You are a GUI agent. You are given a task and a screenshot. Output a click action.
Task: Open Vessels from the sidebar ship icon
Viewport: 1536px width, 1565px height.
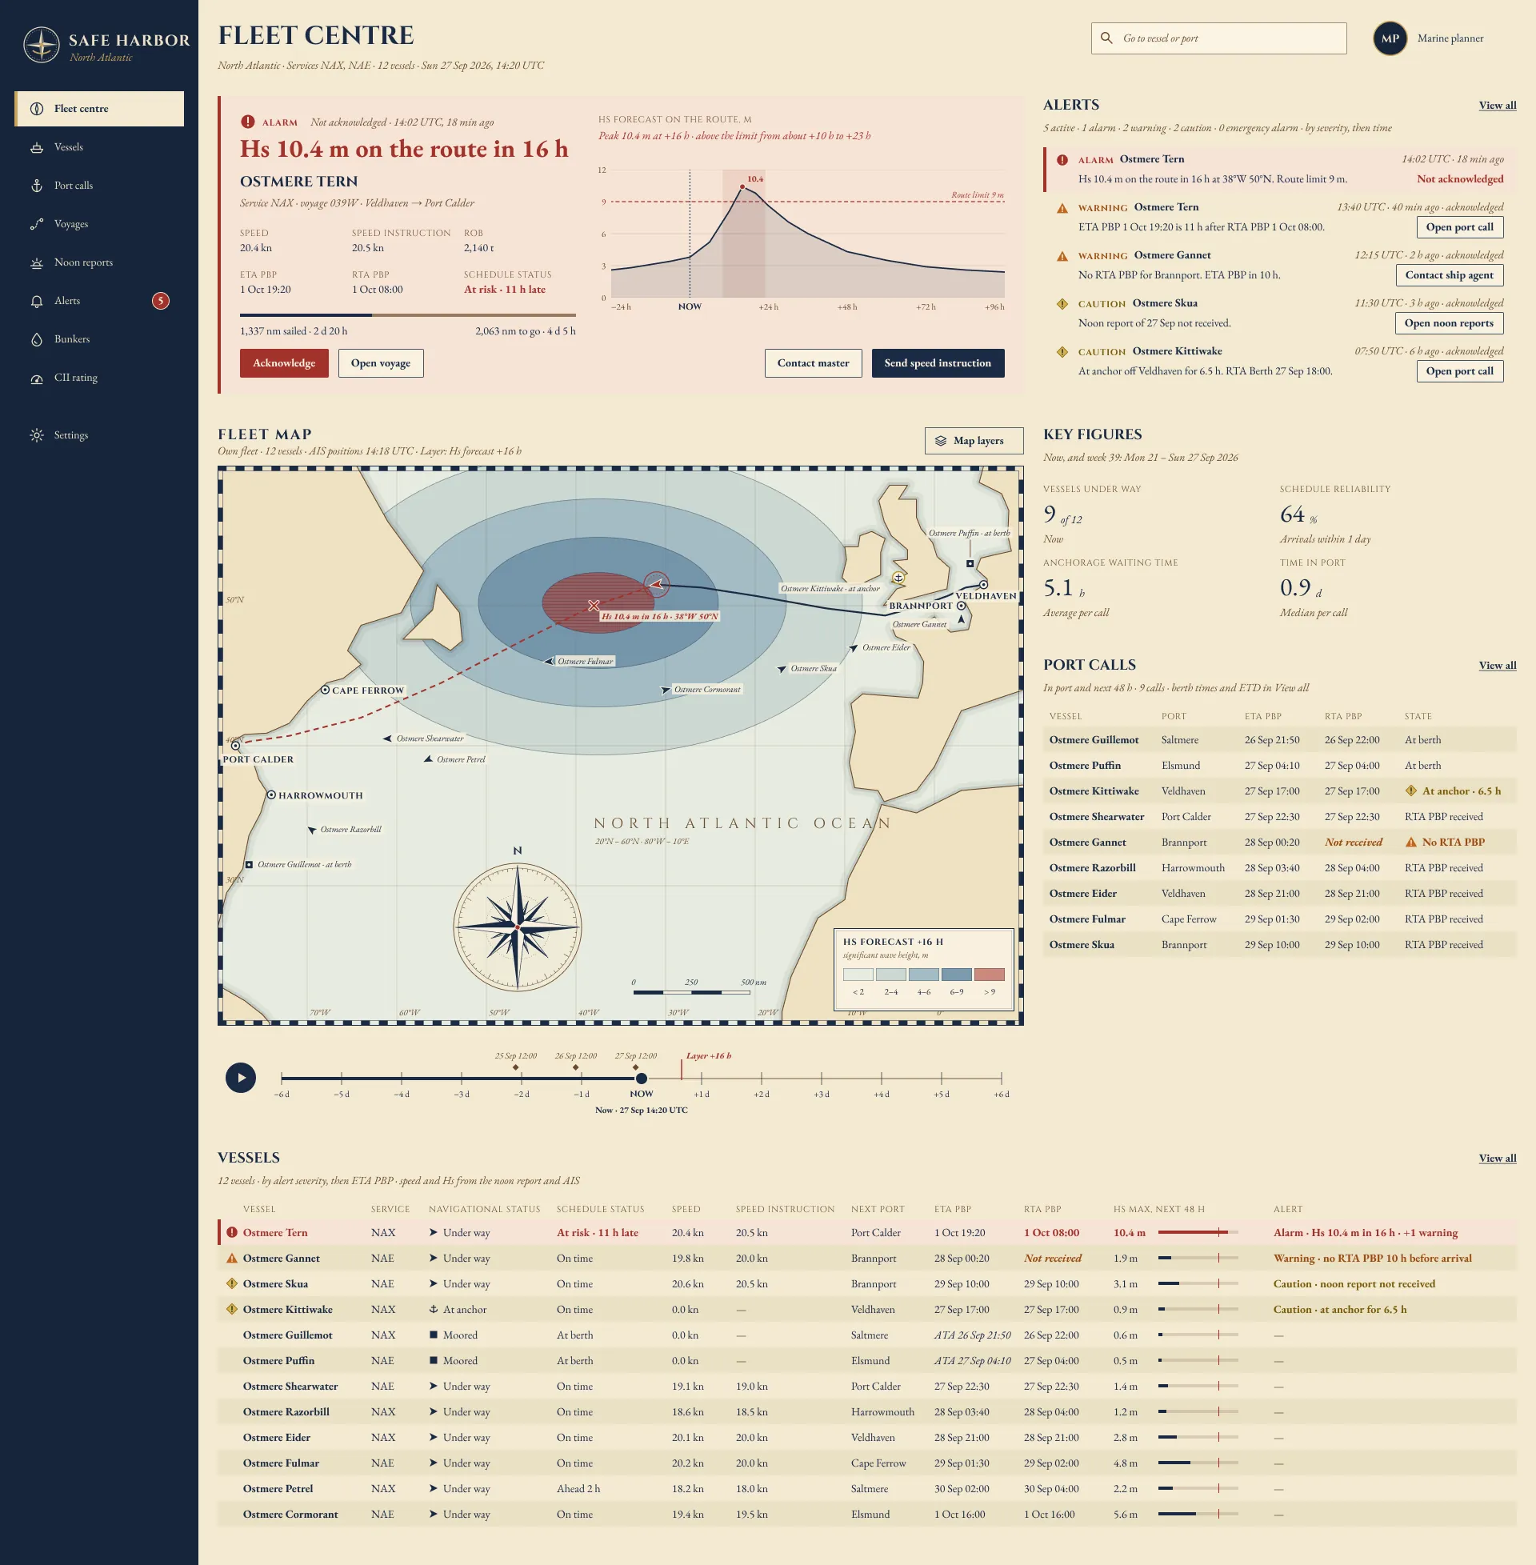point(36,148)
